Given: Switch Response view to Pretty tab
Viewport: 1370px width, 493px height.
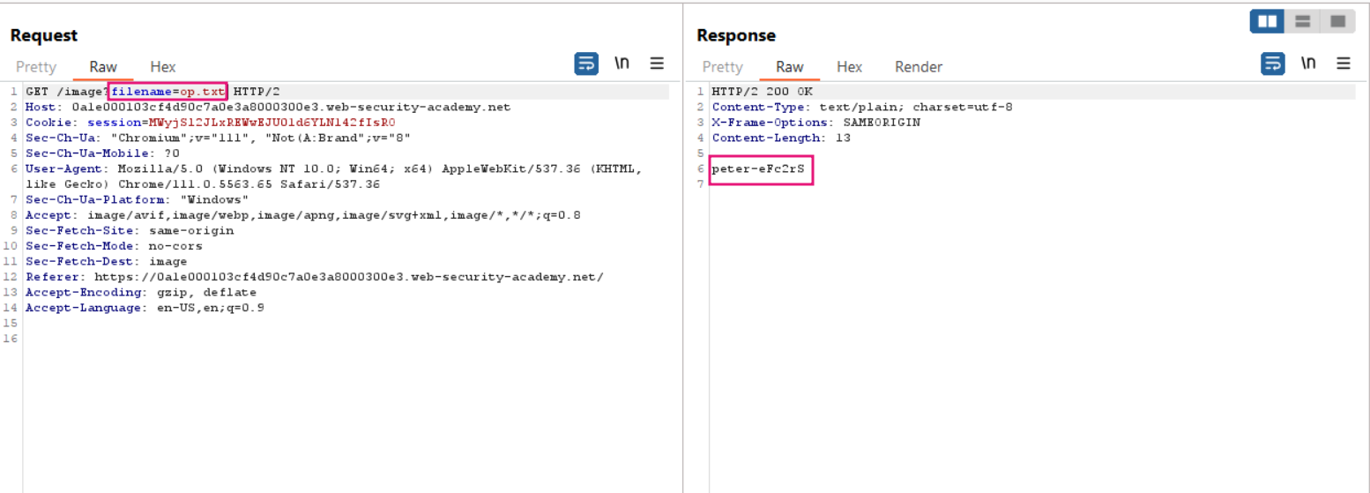Looking at the screenshot, I should 723,67.
